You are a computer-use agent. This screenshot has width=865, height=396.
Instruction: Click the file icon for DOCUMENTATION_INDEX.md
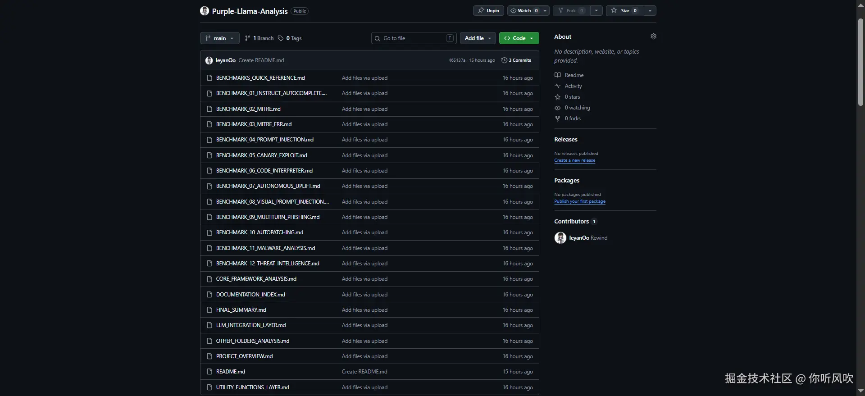tap(209, 295)
